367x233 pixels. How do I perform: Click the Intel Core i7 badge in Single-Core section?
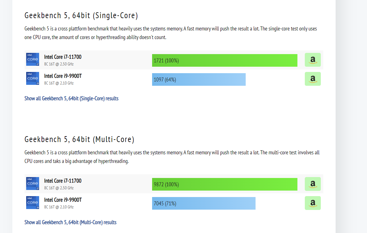(33, 59)
